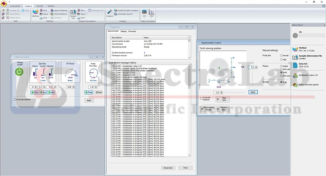Expand the Method Open dropdown
The width and height of the screenshot is (326, 176).
coord(46,14)
